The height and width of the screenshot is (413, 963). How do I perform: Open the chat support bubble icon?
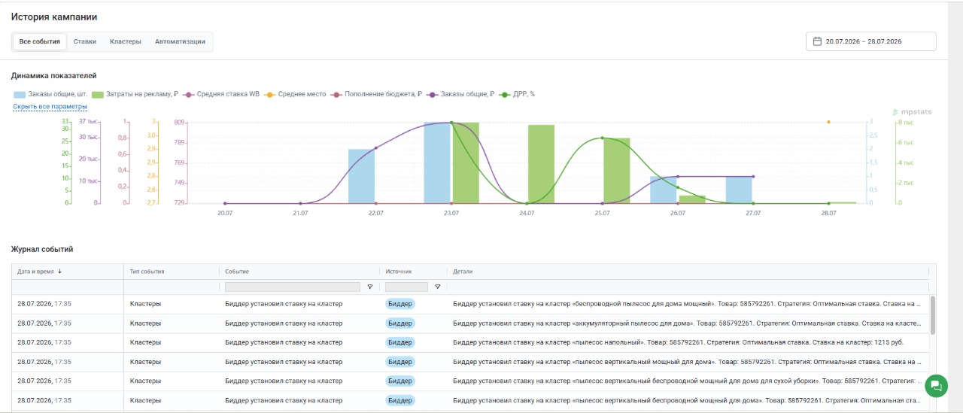point(936,385)
